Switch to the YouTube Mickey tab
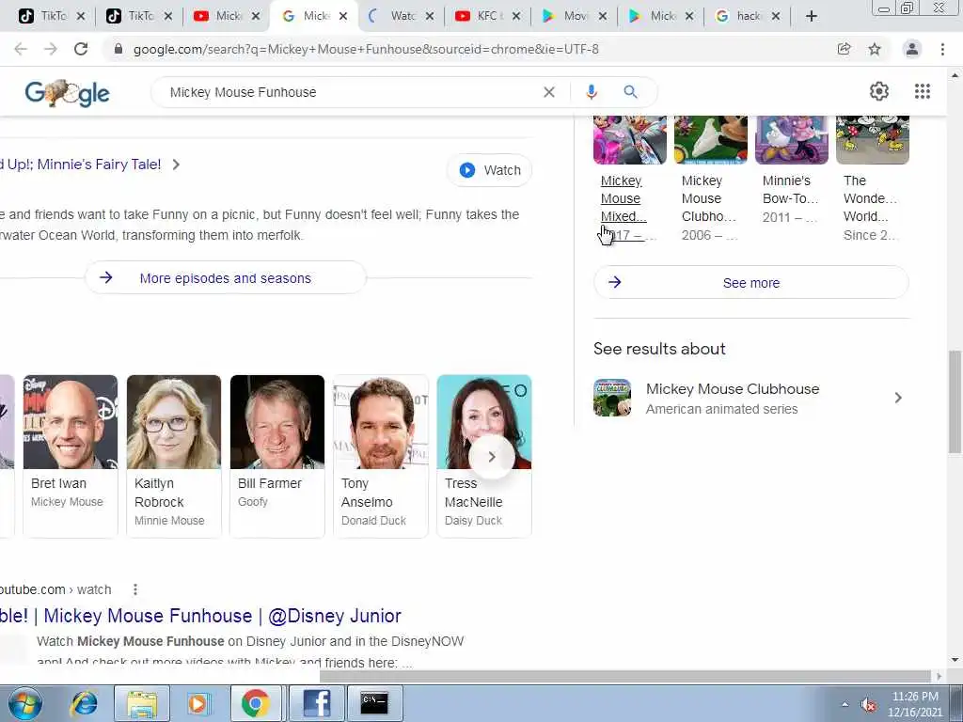This screenshot has width=963, height=722. point(226,16)
